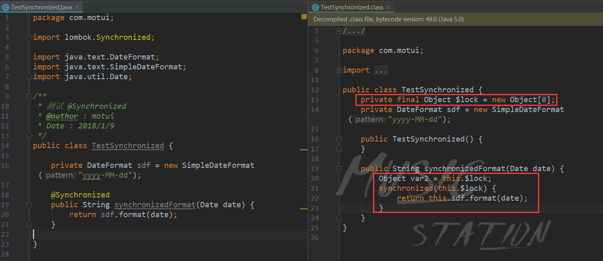Collapse the synchronizedFormat method in java source
Image resolution: width=603 pixels, height=261 pixels.
click(29, 205)
